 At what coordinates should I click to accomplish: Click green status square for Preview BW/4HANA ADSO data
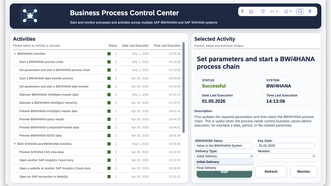click(109, 136)
